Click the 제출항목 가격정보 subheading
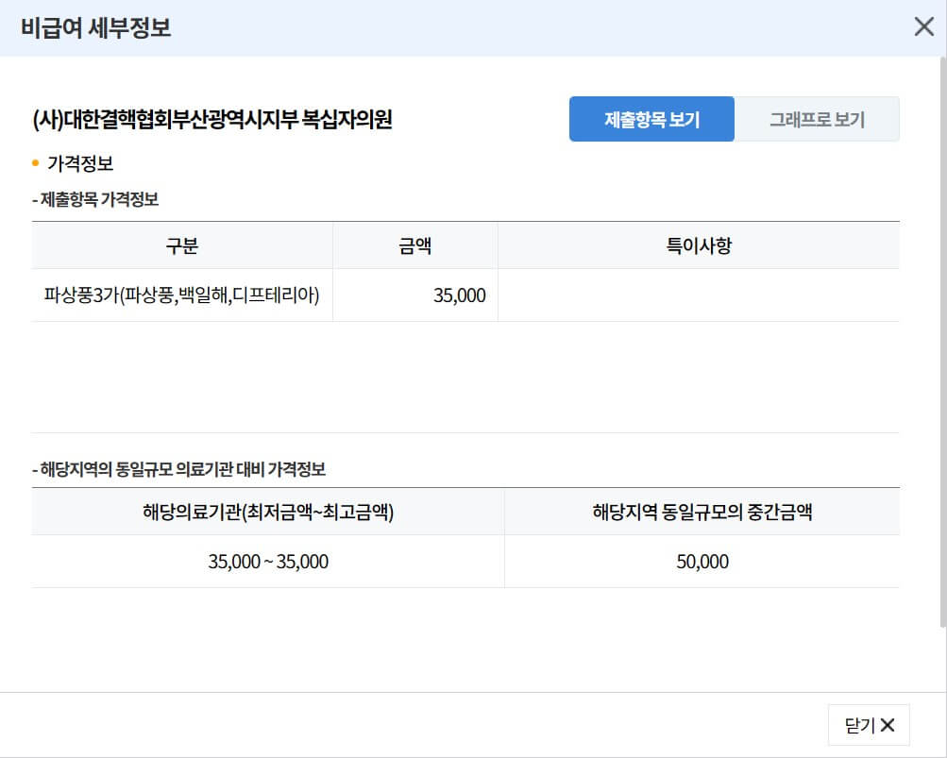The width and height of the screenshot is (947, 758). point(95,199)
